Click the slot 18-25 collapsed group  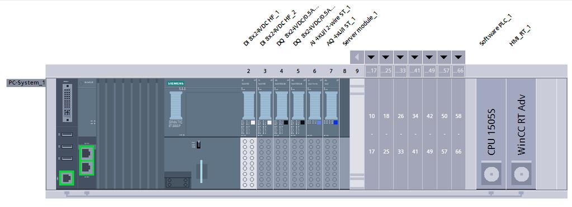click(386, 133)
